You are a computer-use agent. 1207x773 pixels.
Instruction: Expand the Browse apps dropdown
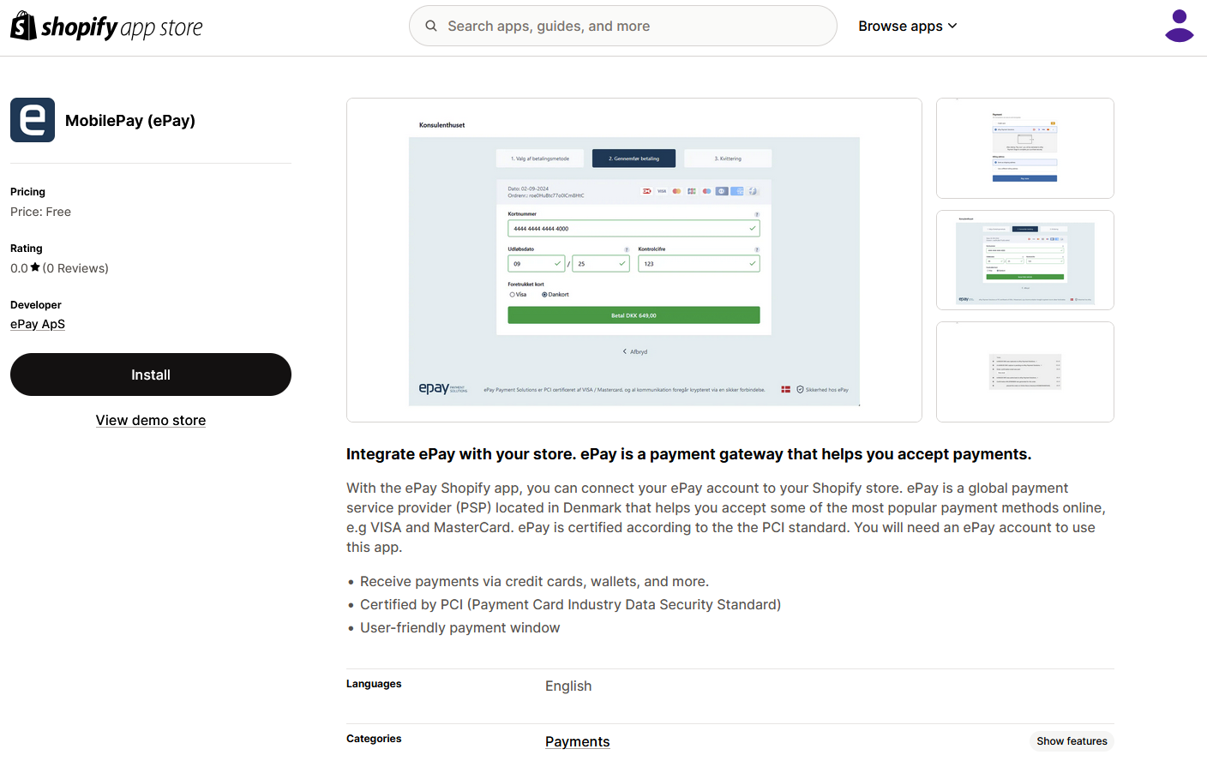[908, 26]
